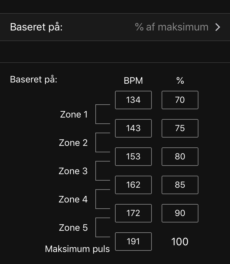Open the chevron next to % af maksimum
Screen dimensions: 230x264
point(218,27)
